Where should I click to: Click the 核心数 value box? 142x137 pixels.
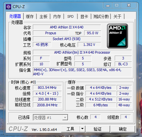tap(96, 117)
